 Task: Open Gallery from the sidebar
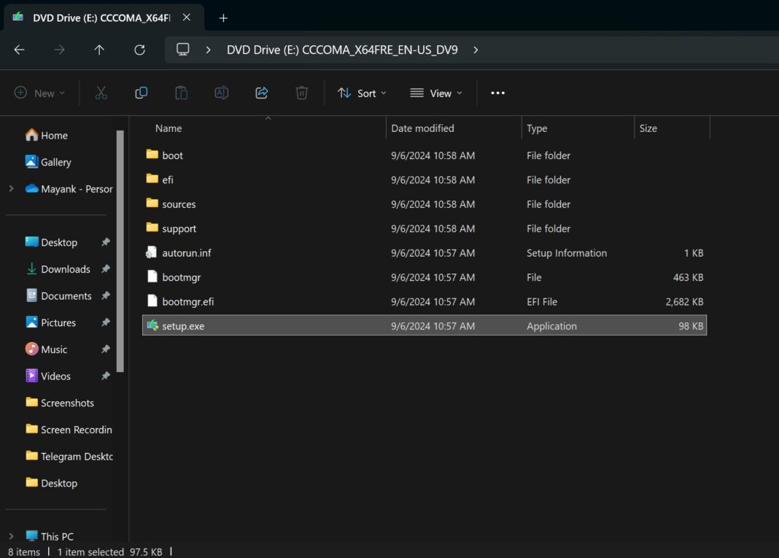(x=54, y=162)
